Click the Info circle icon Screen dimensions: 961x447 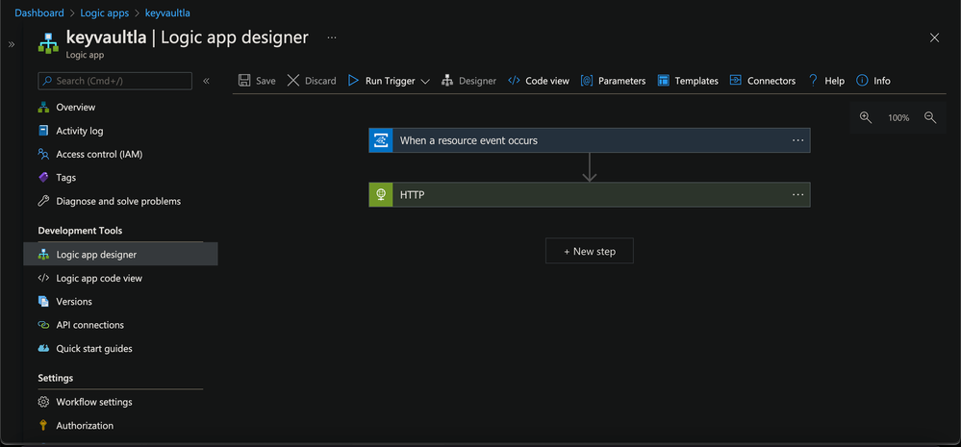pos(862,80)
